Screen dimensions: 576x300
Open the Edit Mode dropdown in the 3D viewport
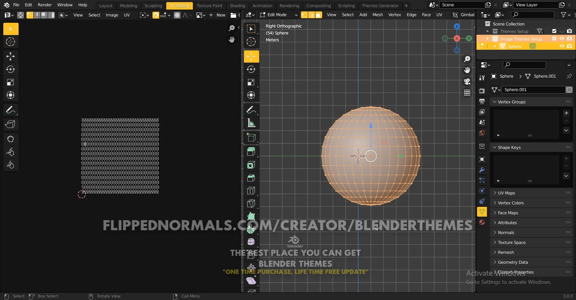tap(278, 15)
